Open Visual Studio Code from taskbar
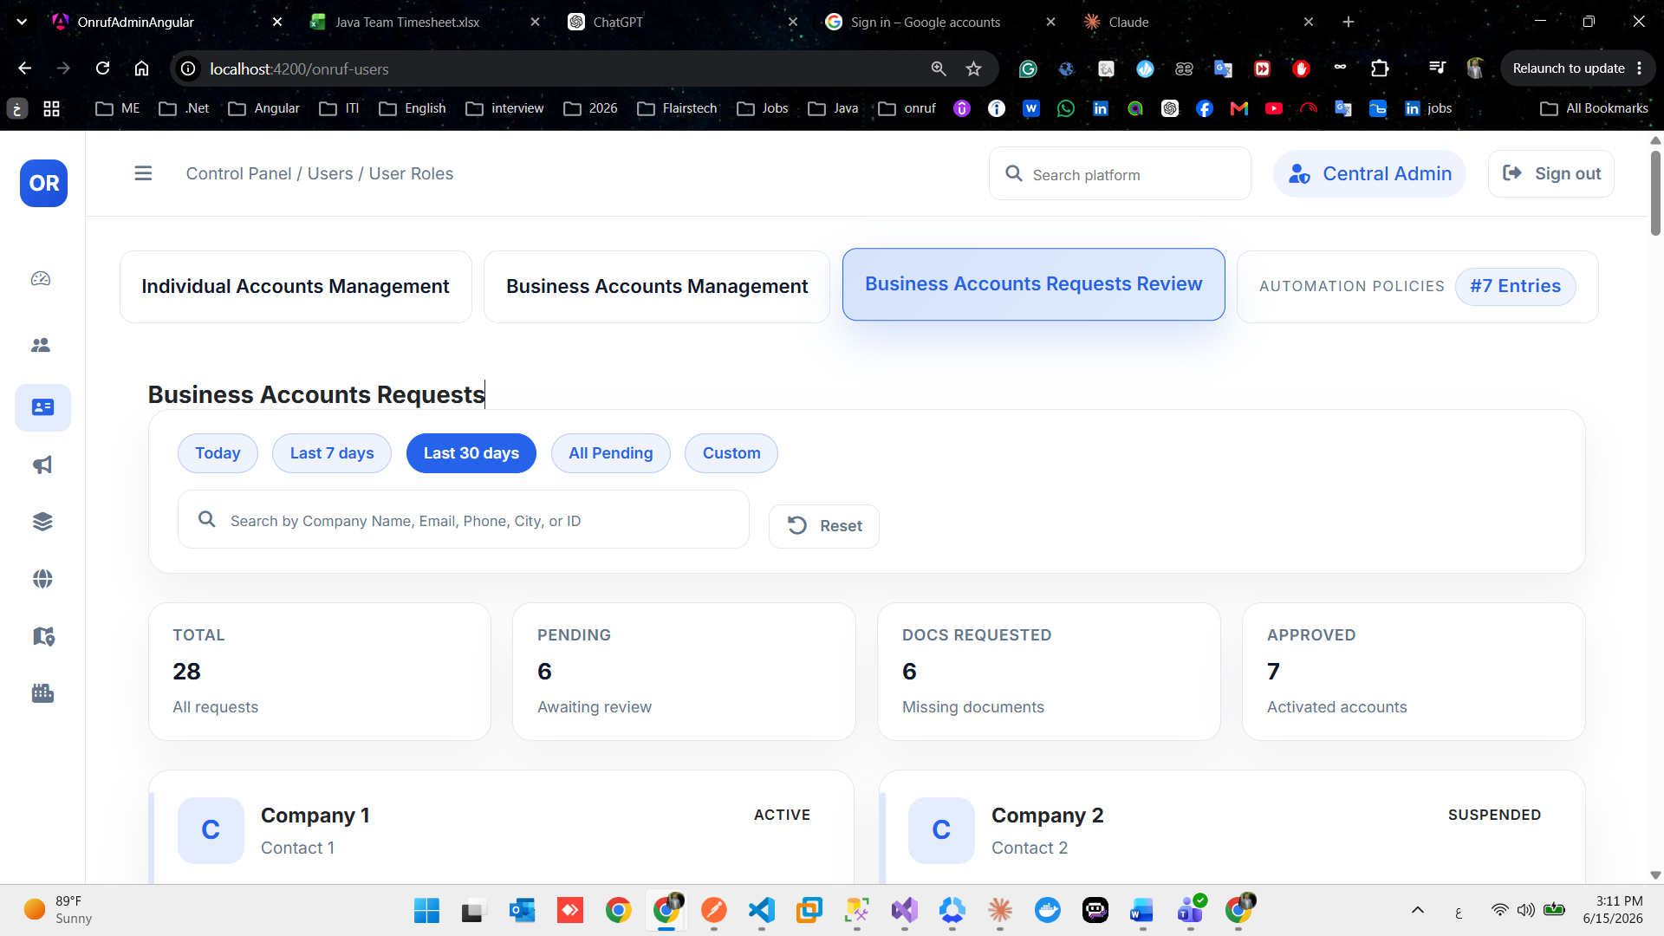 [761, 910]
